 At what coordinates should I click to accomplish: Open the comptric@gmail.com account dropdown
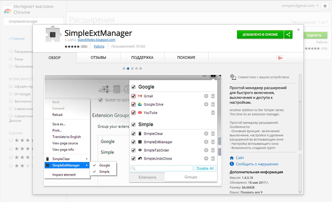point(300,6)
